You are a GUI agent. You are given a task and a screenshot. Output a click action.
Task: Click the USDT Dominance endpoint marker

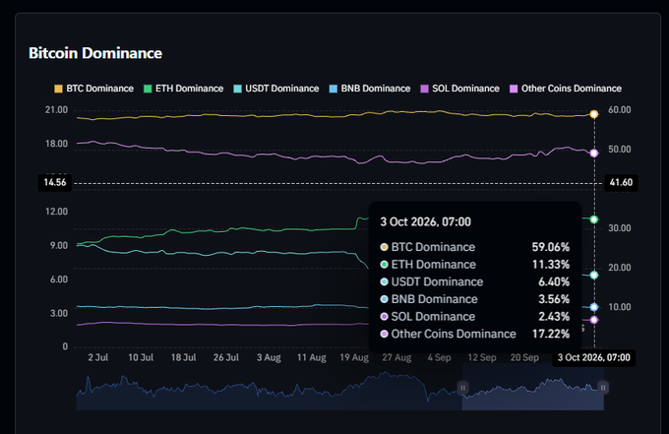click(x=594, y=276)
